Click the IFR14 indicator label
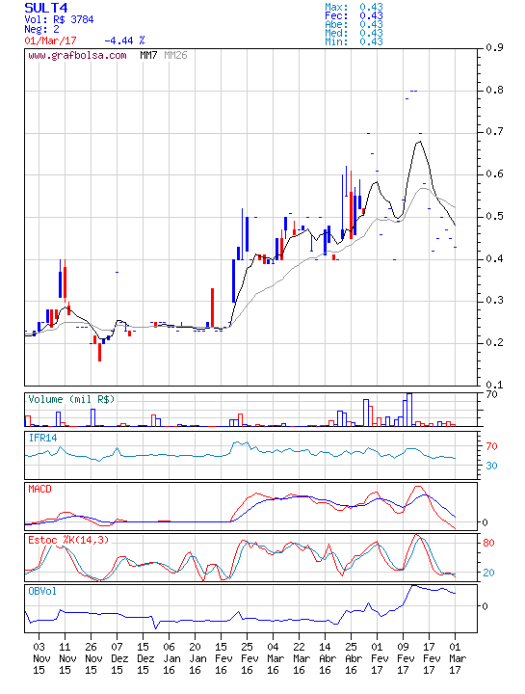Image resolution: width=525 pixels, height=694 pixels. click(43, 439)
